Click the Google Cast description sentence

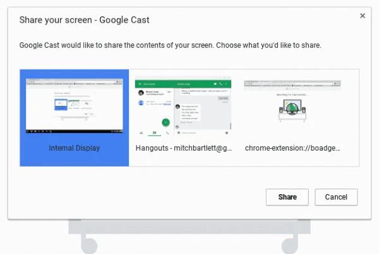tap(170, 45)
